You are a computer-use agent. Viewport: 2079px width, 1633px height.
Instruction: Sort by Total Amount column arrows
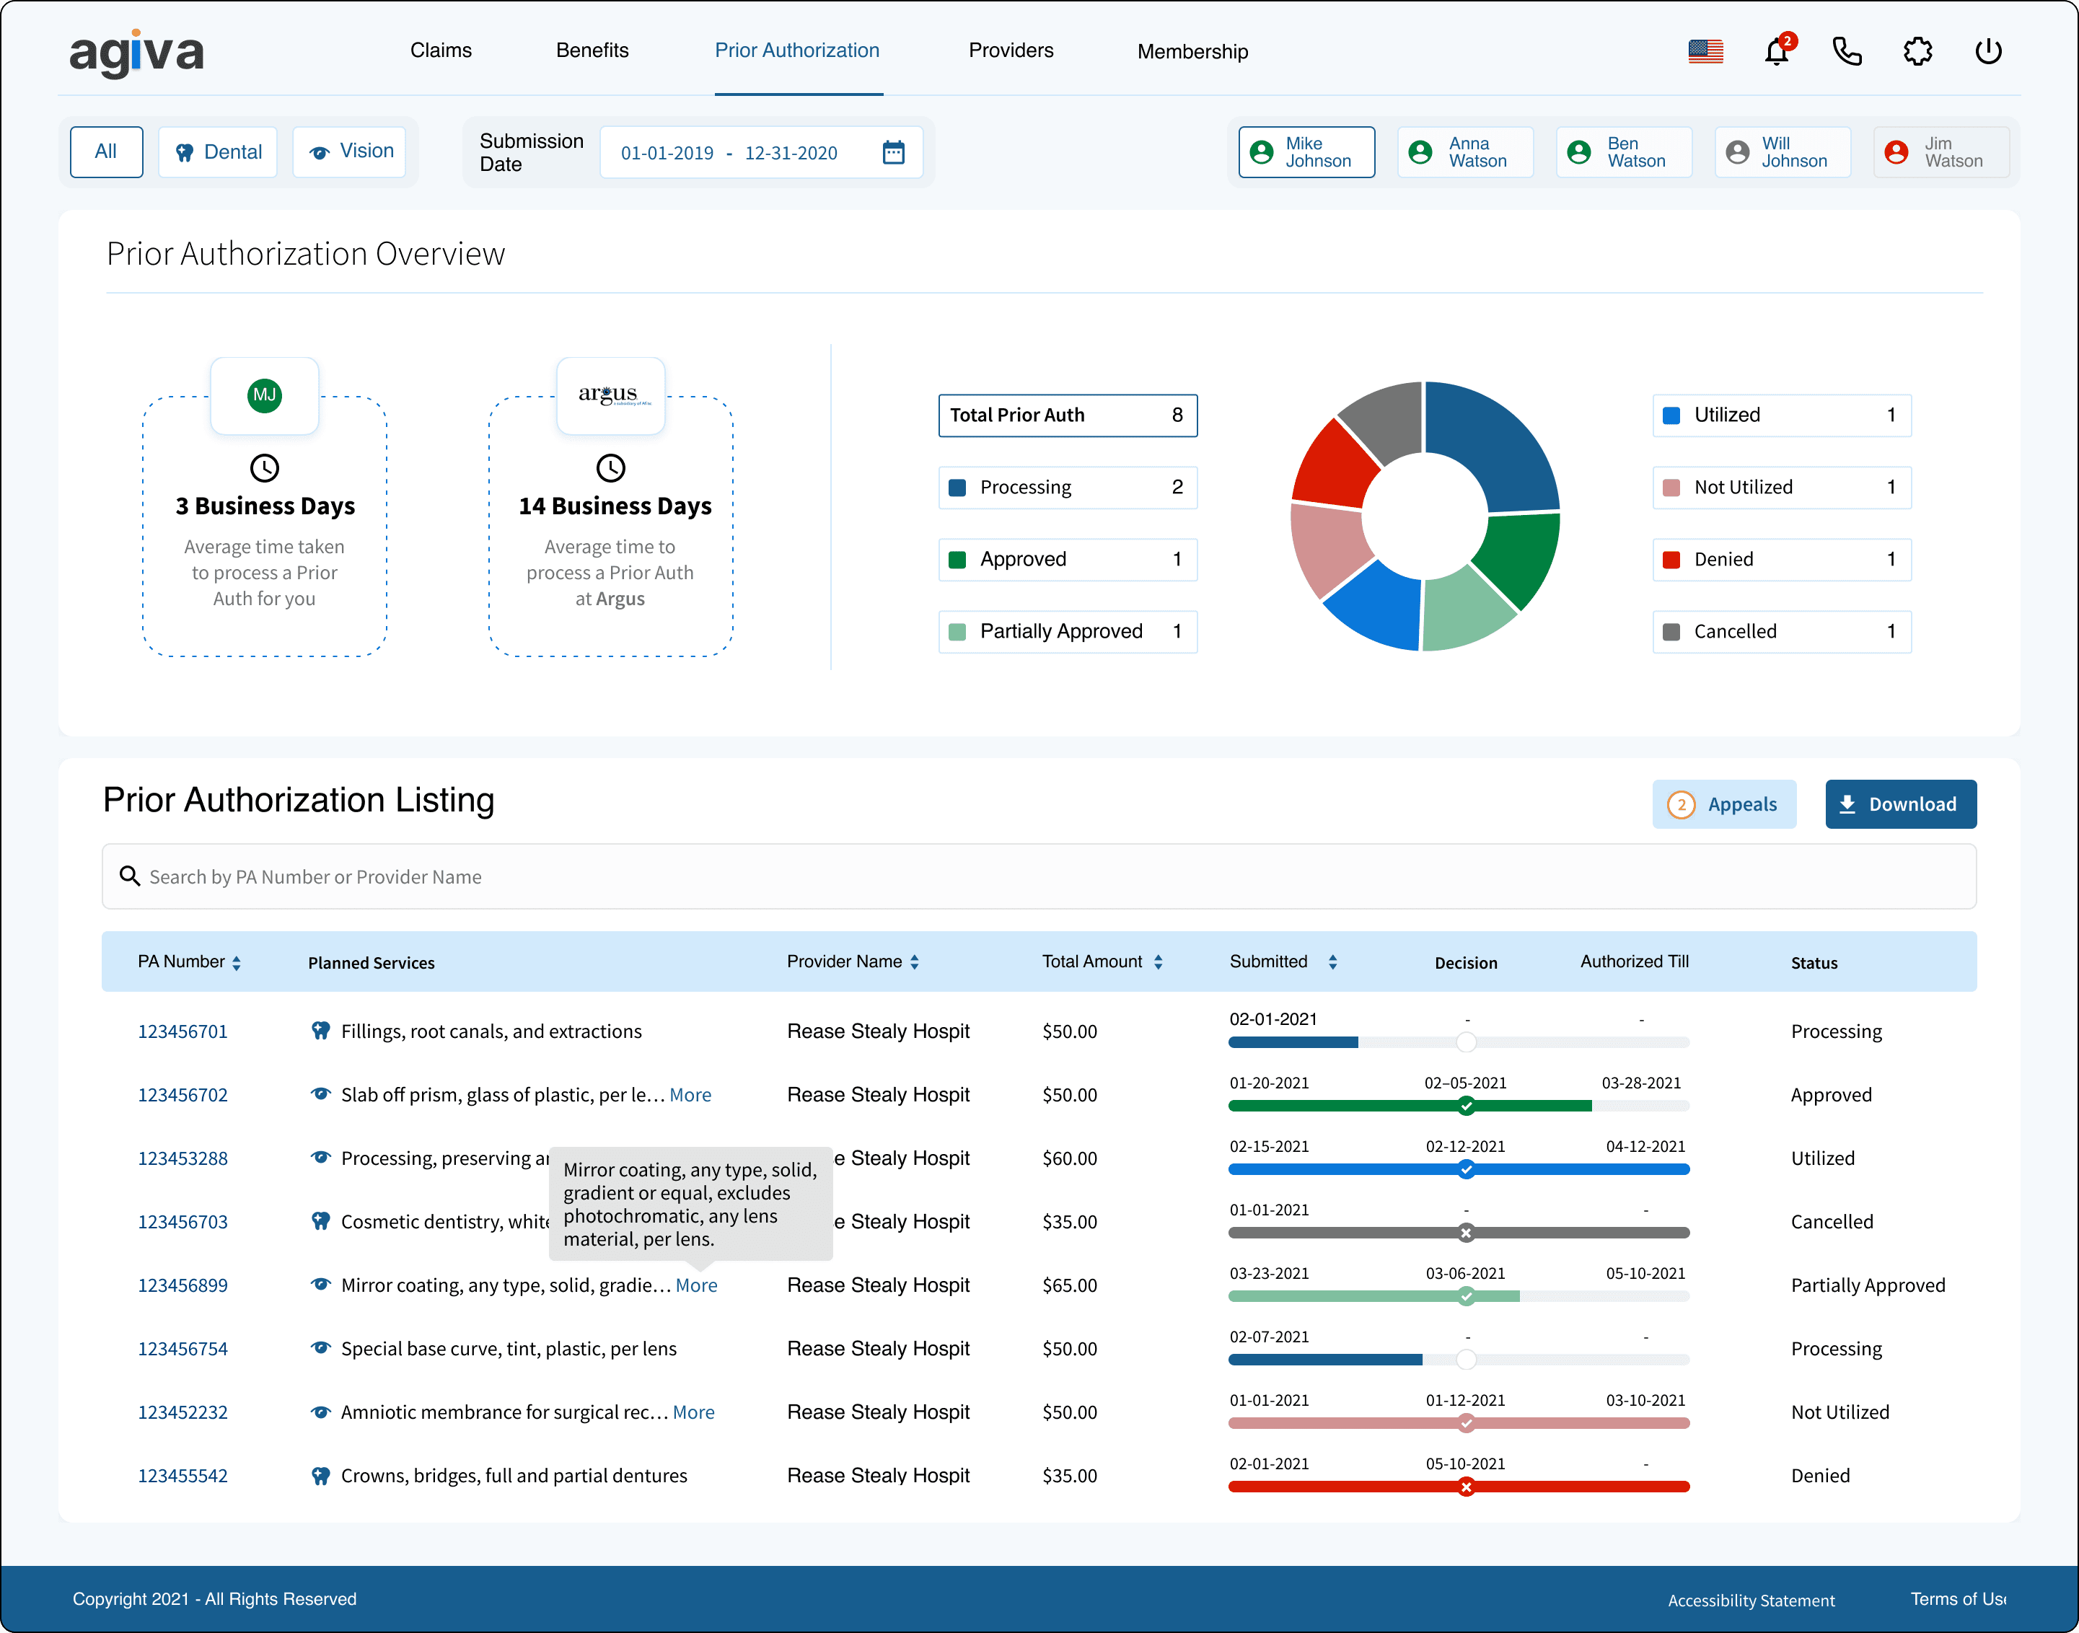pyautogui.click(x=1158, y=961)
